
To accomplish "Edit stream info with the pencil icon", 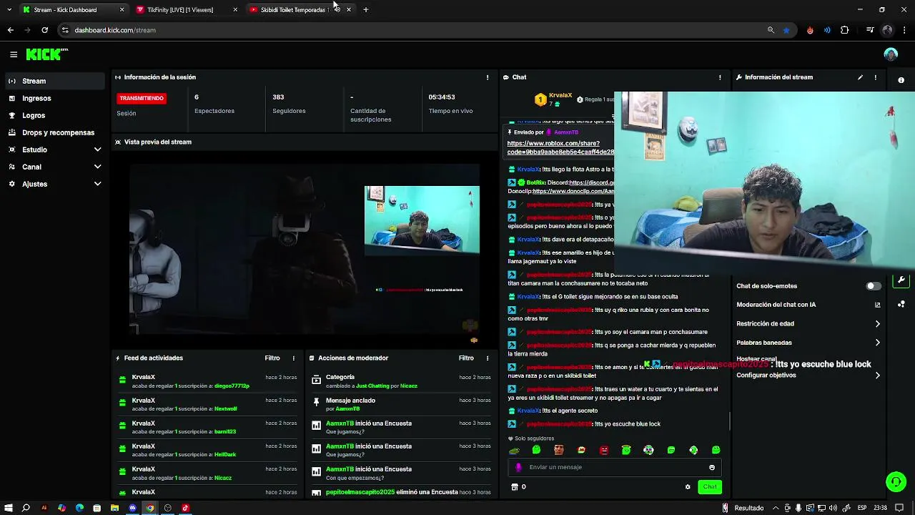I will 860,77.
